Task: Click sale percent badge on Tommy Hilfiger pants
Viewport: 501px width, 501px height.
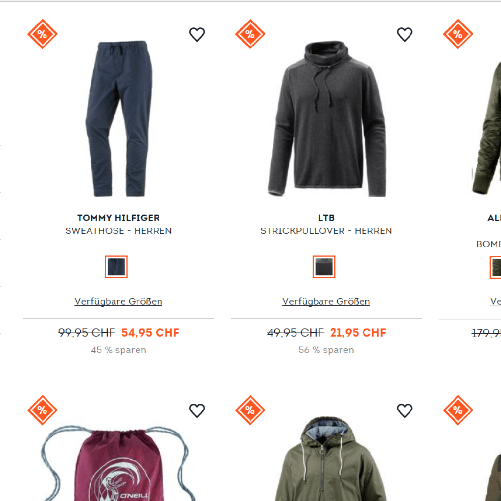Action: pos(43,34)
